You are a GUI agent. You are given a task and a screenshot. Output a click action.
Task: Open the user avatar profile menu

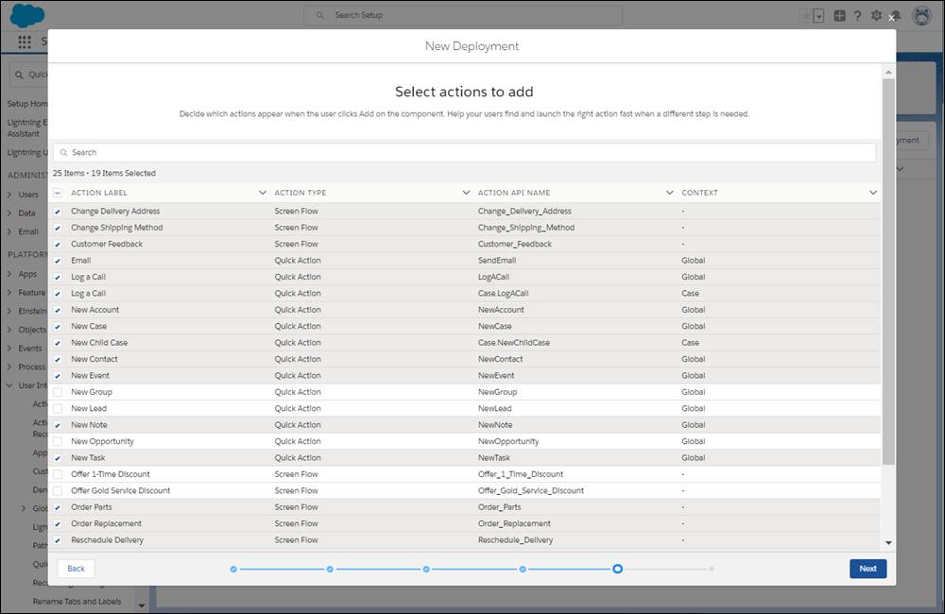[922, 16]
